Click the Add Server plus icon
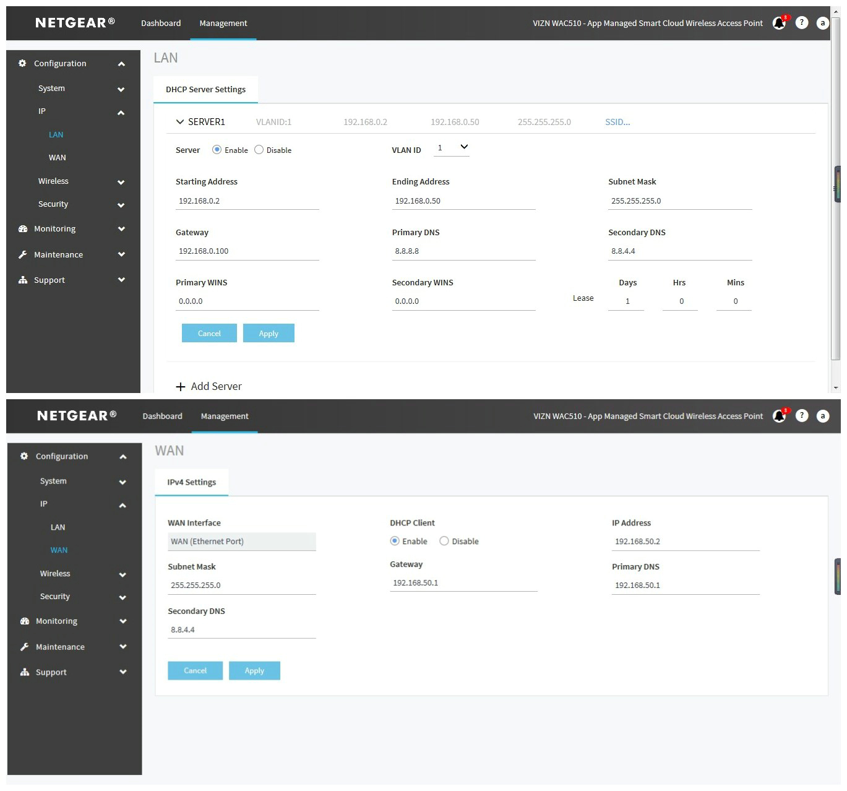This screenshot has height=791, width=847. pos(181,387)
